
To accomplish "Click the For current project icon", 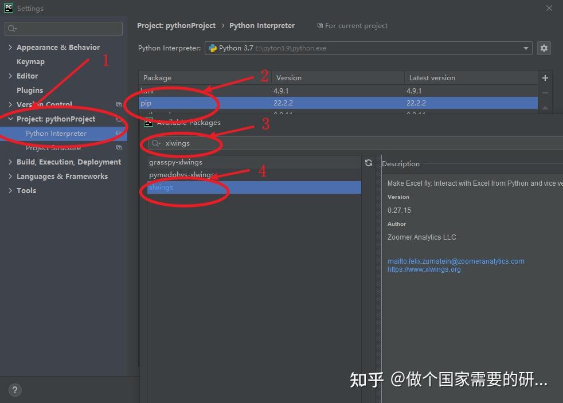I will coord(319,25).
